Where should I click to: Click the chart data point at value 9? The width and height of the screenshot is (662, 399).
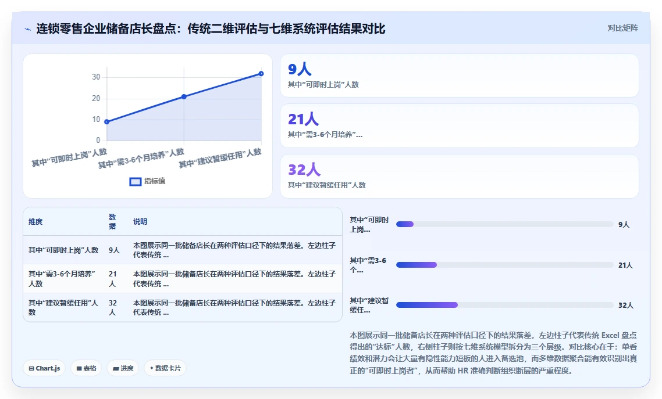point(107,122)
